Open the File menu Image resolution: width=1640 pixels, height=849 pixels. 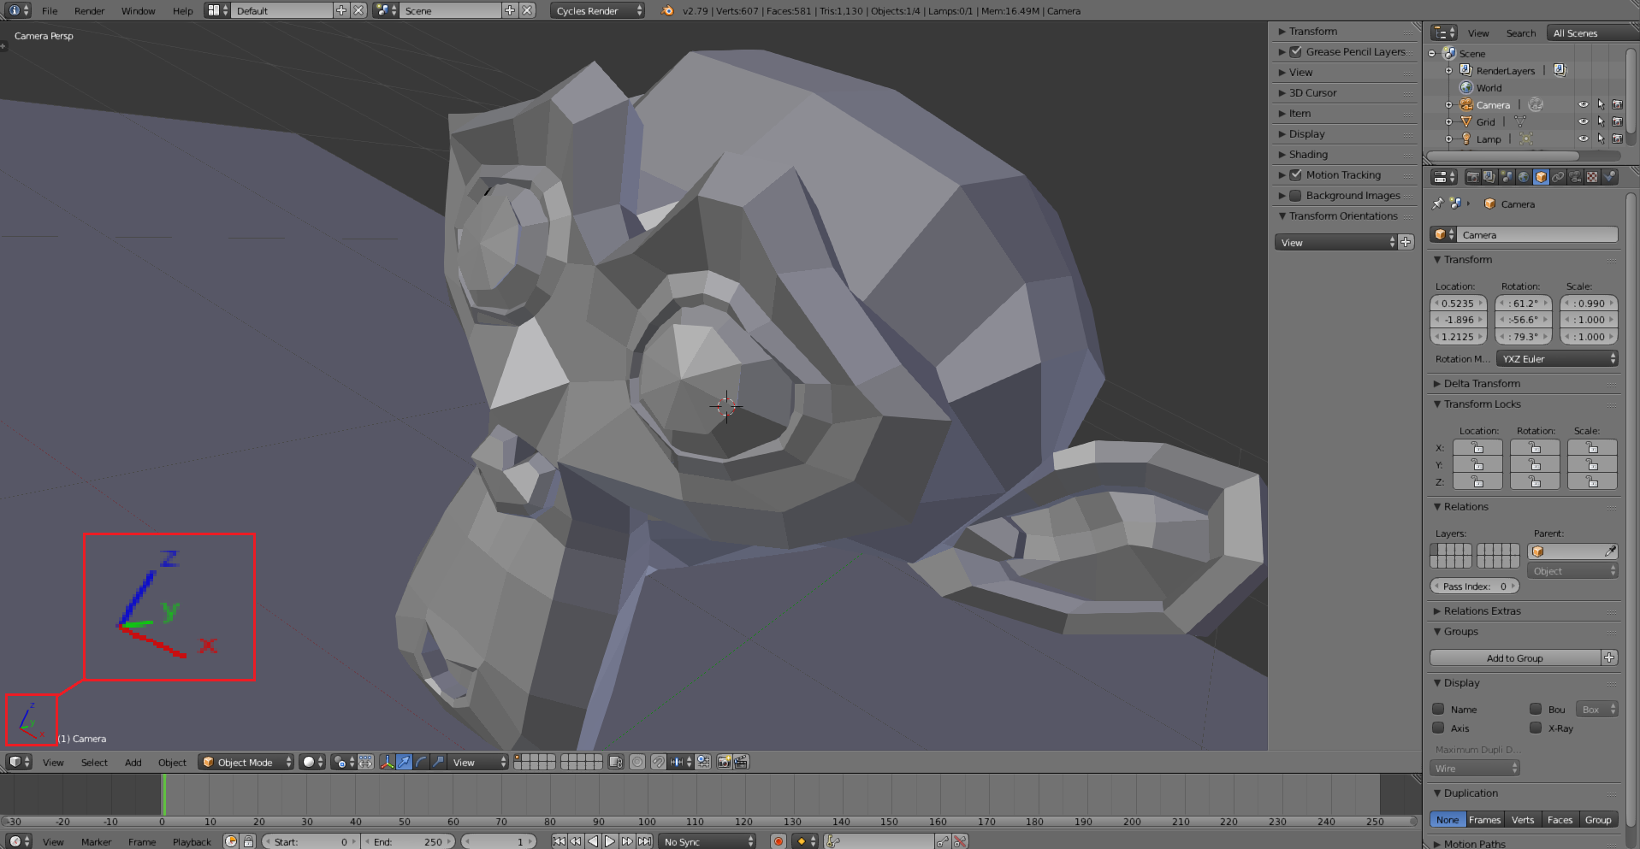[x=50, y=10]
